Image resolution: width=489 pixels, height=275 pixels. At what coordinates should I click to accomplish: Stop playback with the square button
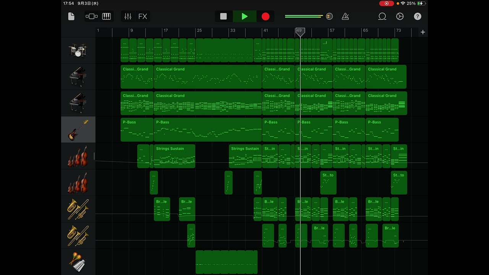tap(223, 16)
